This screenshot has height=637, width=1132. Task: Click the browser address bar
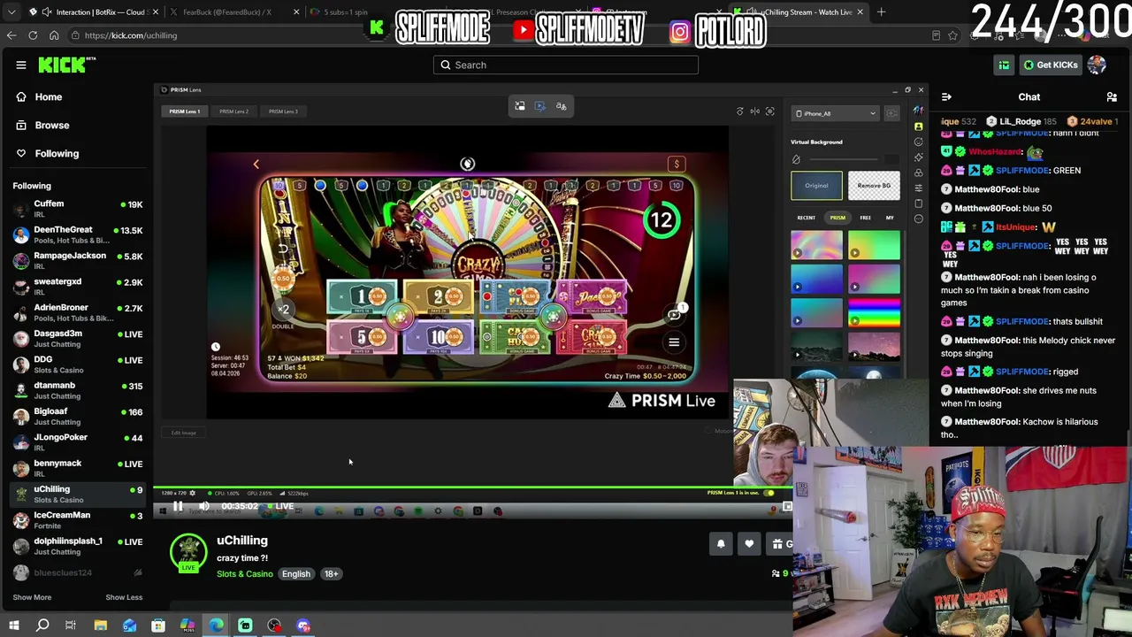495,35
